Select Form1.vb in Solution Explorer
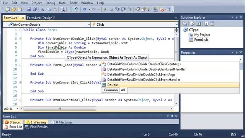245x138 pixels. point(201,40)
